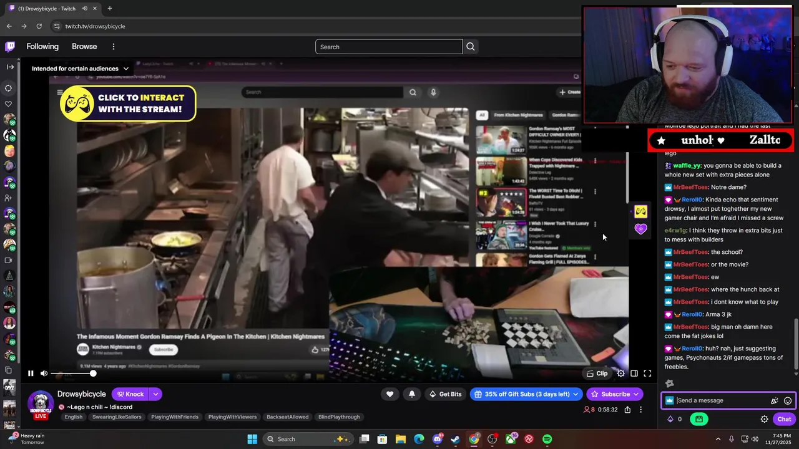799x449 pixels.
Task: Open the Knock button
Action: pyautogui.click(x=130, y=394)
